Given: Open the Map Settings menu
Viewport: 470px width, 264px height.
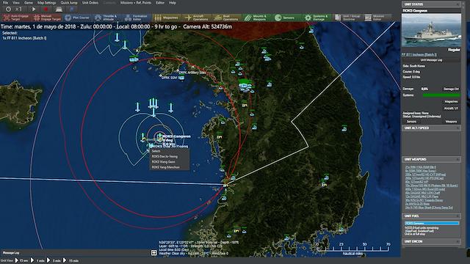Looking at the screenshot, I should [46, 3].
